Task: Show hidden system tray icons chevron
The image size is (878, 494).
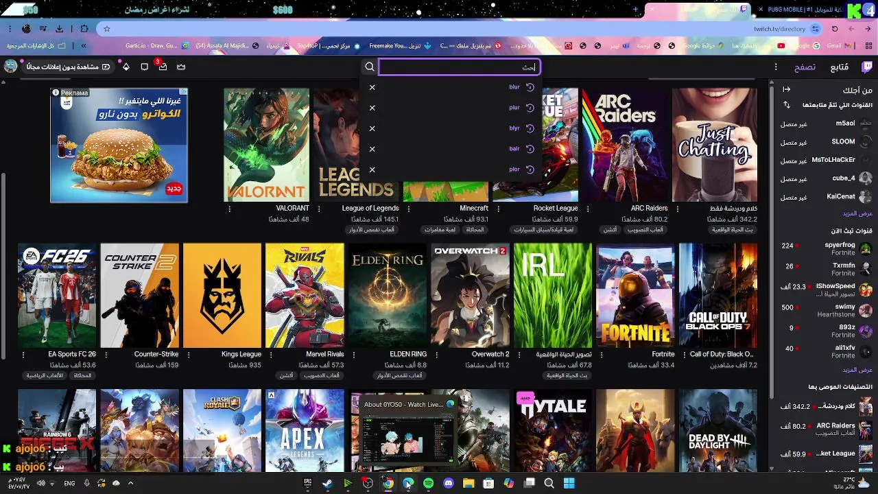Action: click(x=130, y=483)
